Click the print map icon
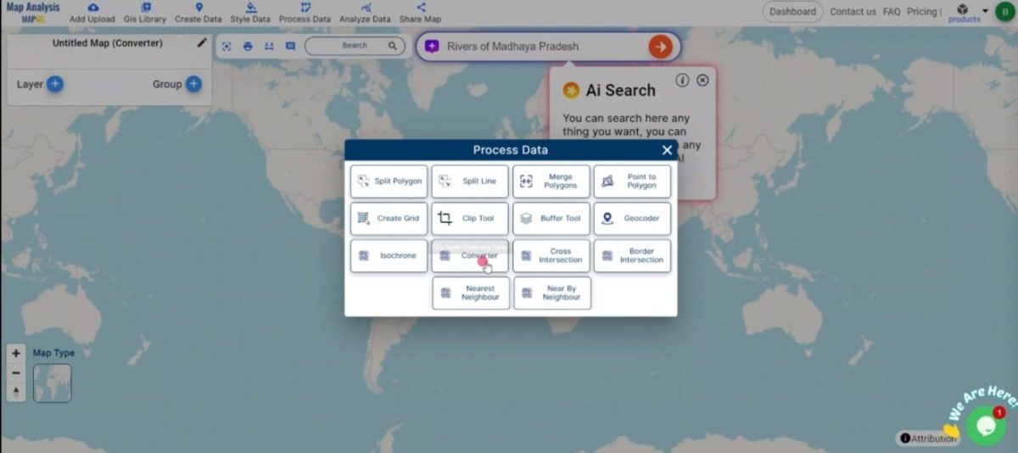Viewport: 1018px width, 453px height. tap(248, 47)
